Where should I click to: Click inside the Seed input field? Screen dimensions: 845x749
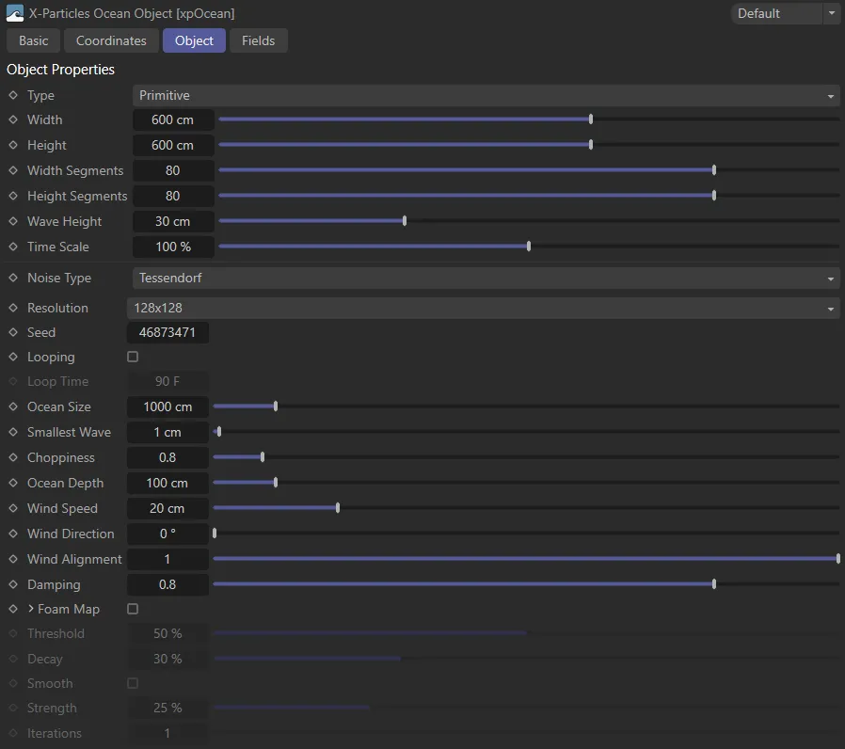pyautogui.click(x=167, y=332)
